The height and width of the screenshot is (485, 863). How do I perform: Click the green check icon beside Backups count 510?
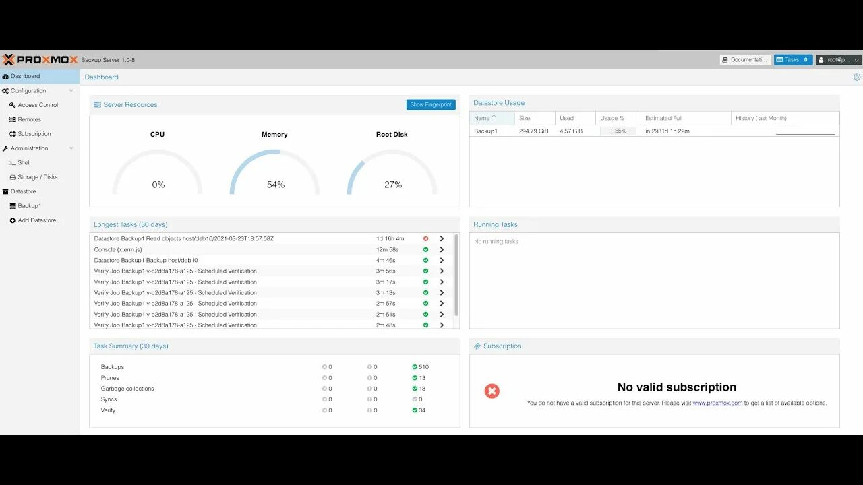[x=415, y=367]
